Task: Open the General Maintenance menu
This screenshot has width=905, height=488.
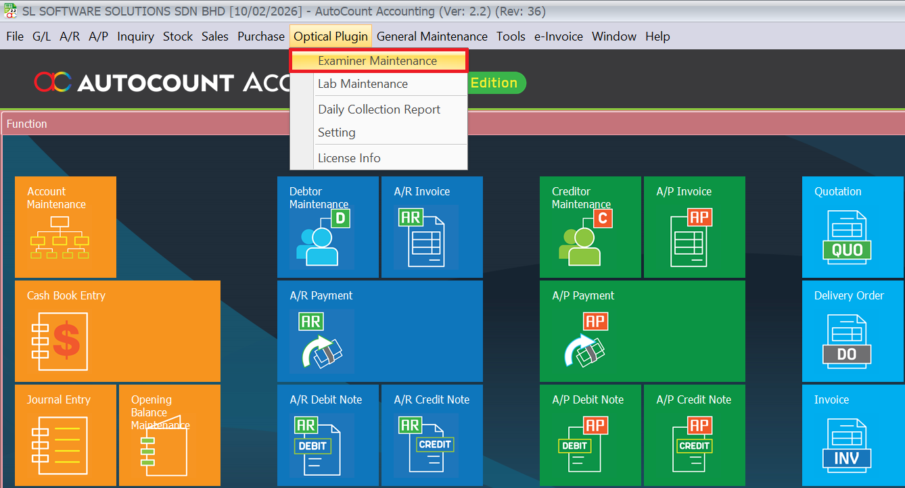Action: coord(432,36)
